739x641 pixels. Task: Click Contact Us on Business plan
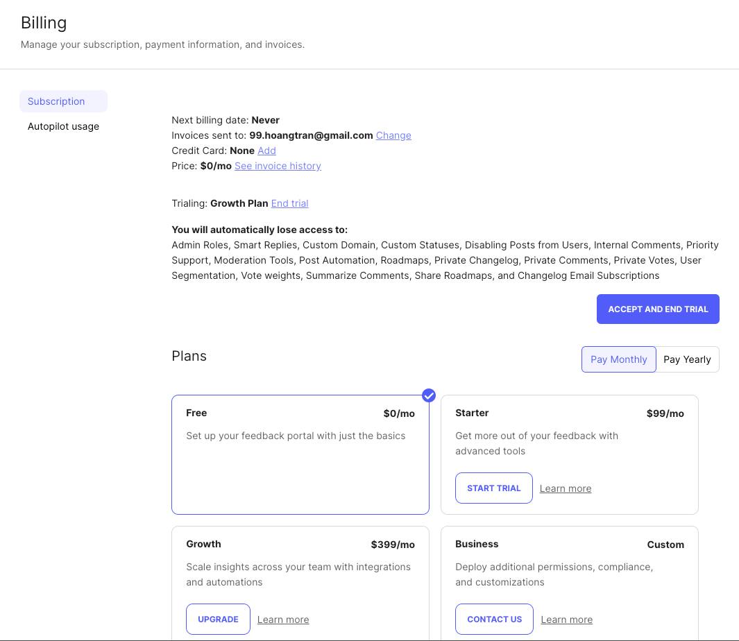pos(494,619)
